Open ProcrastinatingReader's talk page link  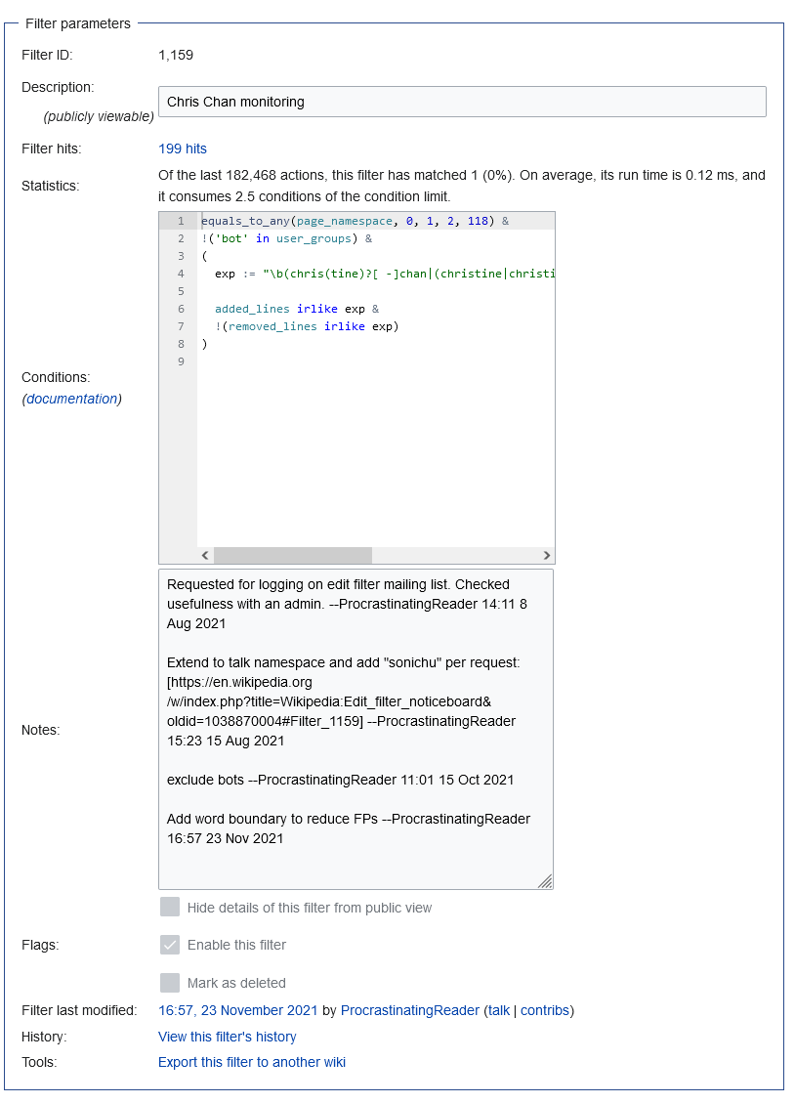(x=498, y=1010)
